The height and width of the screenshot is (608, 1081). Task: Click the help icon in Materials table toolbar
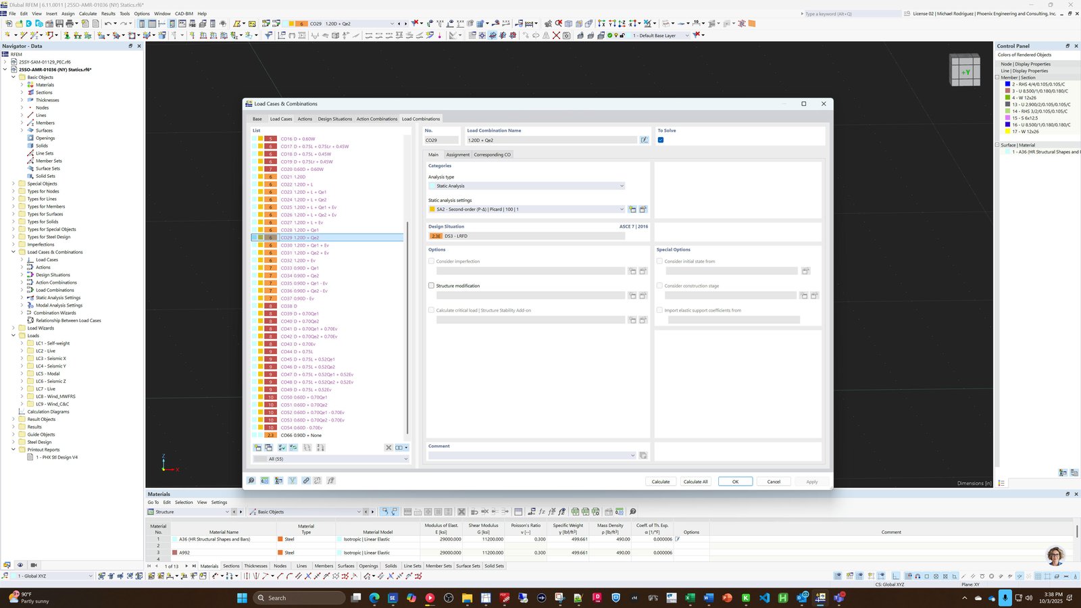click(633, 511)
